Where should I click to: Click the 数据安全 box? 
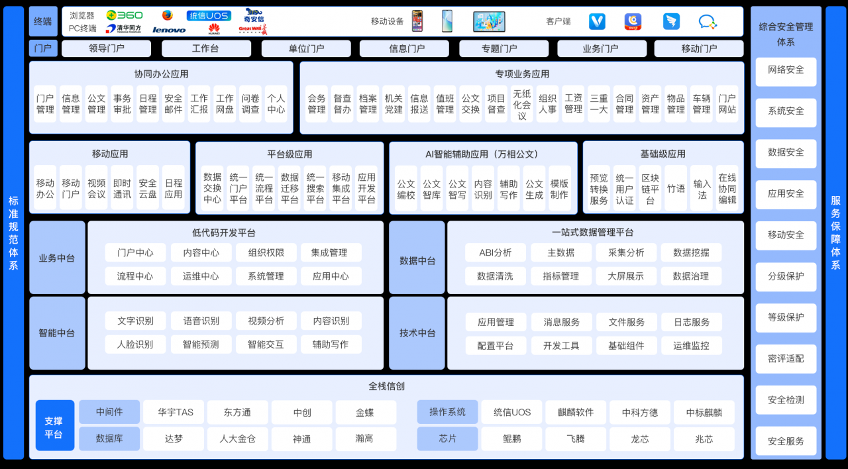(x=786, y=154)
